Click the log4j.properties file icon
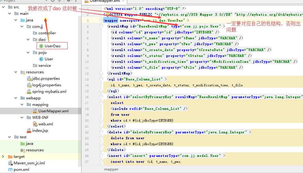Image resolution: width=303 pixels, height=173 pixels. pyautogui.click(x=29, y=85)
